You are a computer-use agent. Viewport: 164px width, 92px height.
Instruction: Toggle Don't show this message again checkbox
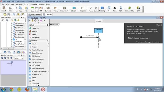(x=129, y=38)
